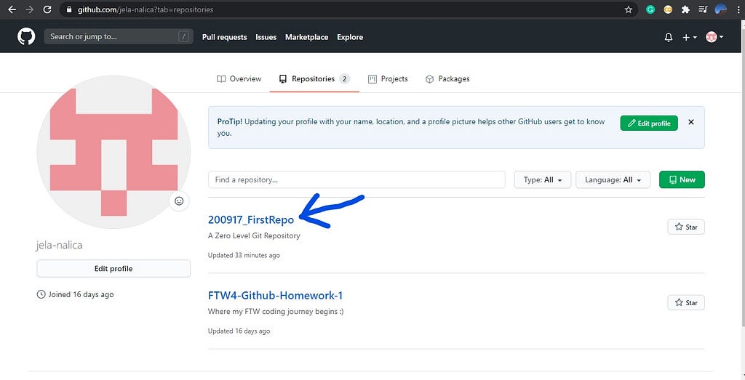Click the green Edit profile button in ProTip
The height and width of the screenshot is (380, 745).
649,124
